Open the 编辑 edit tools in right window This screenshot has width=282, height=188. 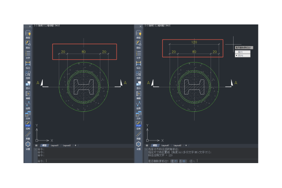click(139, 95)
